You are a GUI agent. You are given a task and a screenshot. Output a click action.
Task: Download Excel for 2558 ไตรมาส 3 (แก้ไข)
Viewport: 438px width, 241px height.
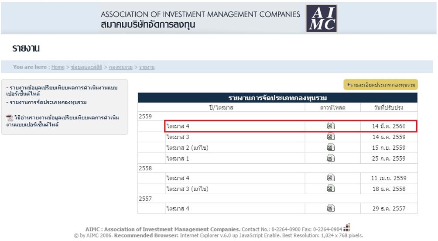(331, 189)
